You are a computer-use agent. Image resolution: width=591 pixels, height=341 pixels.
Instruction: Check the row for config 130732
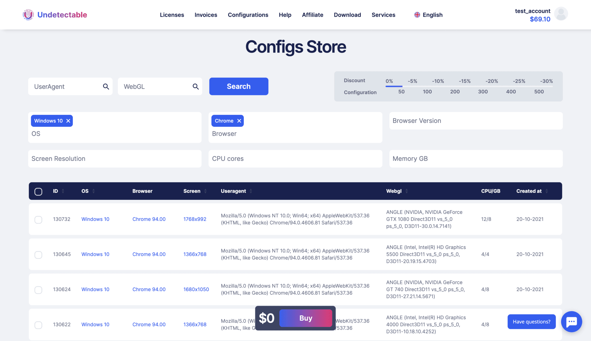38,220
